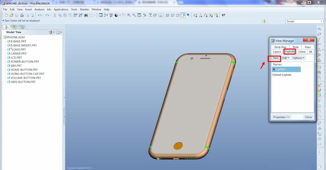Select the No Hidden display icon
Image resolution: width=326 pixels, height=170 pixels.
pos(178,15)
